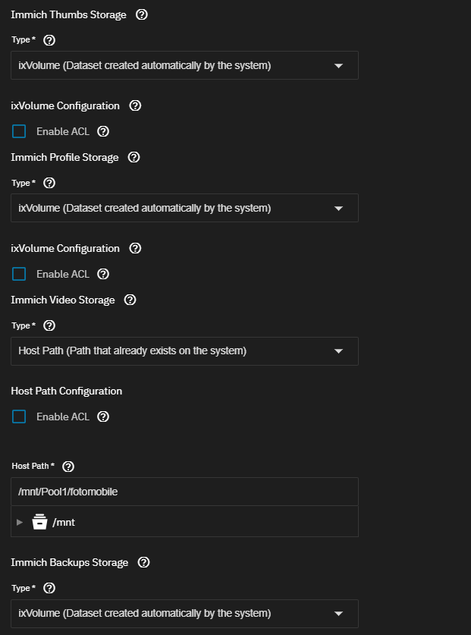The image size is (471, 635).
Task: Open help for Immich Thumbs Storage
Action: coord(140,14)
